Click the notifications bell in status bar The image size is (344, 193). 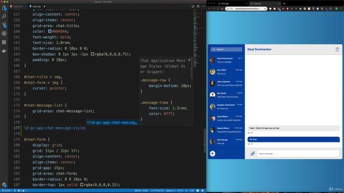tap(203, 191)
